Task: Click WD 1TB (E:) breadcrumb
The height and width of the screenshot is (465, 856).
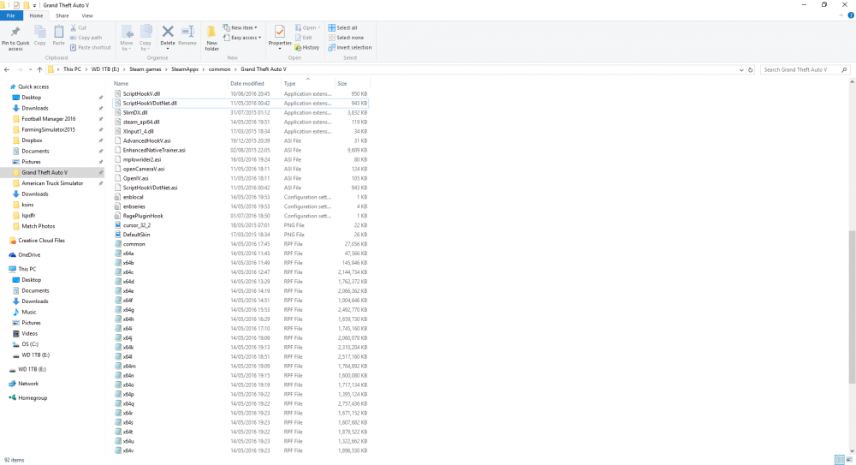Action: [104, 69]
